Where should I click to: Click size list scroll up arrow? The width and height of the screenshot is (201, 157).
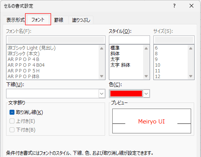(191, 48)
